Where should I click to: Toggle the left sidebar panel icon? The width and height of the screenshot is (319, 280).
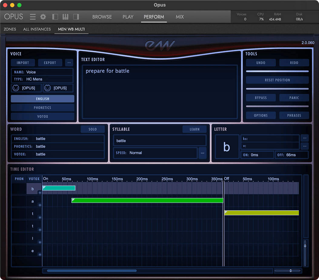click(55, 17)
